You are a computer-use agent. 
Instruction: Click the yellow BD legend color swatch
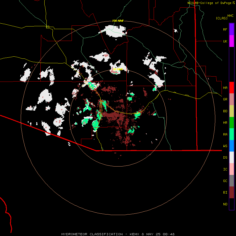tap(232, 111)
